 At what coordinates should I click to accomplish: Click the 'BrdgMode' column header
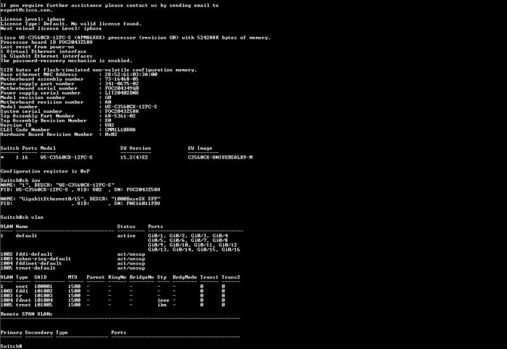pos(184,277)
